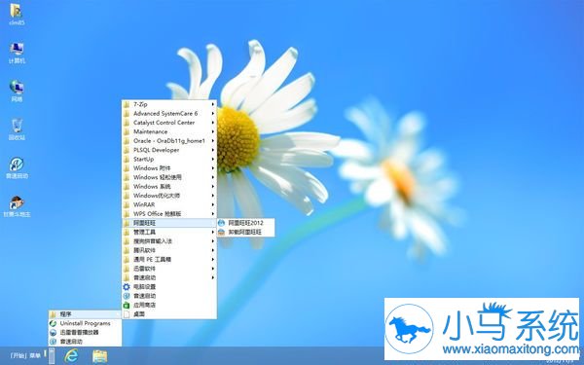Select the highlighted 阿里旺旺 folder entry
The height and width of the screenshot is (365, 584).
(x=169, y=223)
